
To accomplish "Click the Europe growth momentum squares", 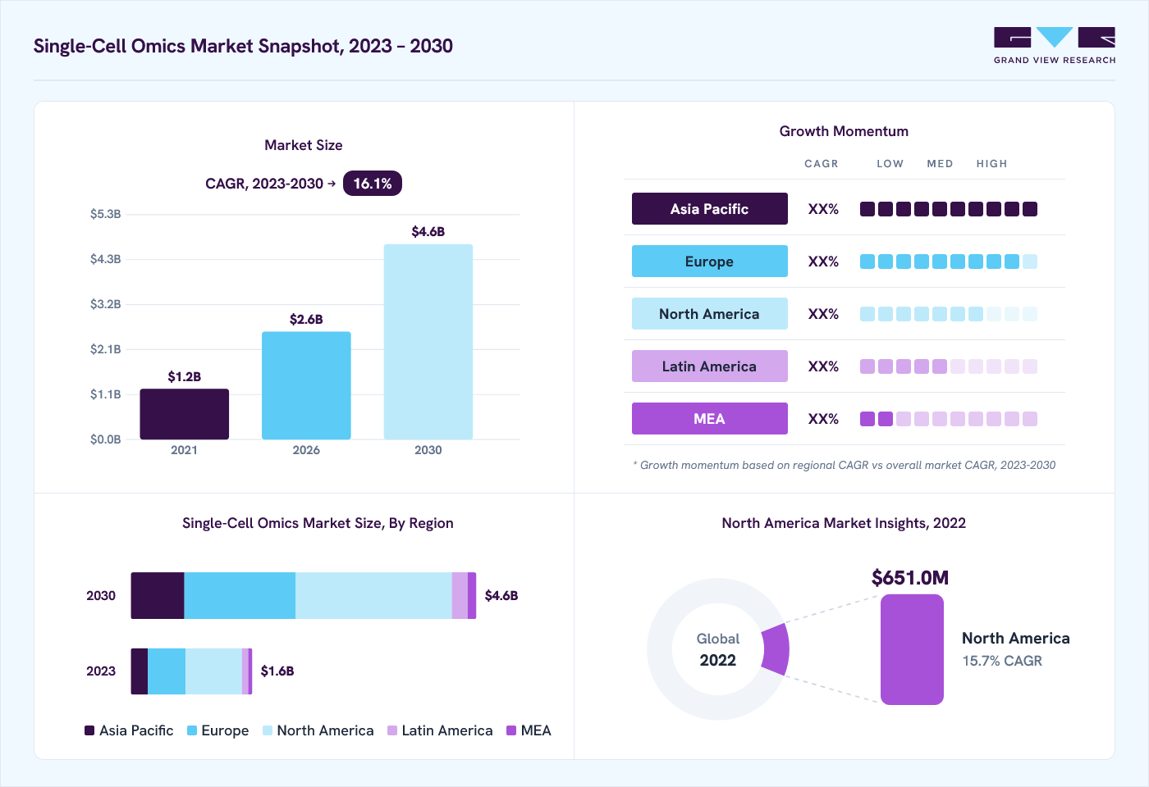I will 949,262.
